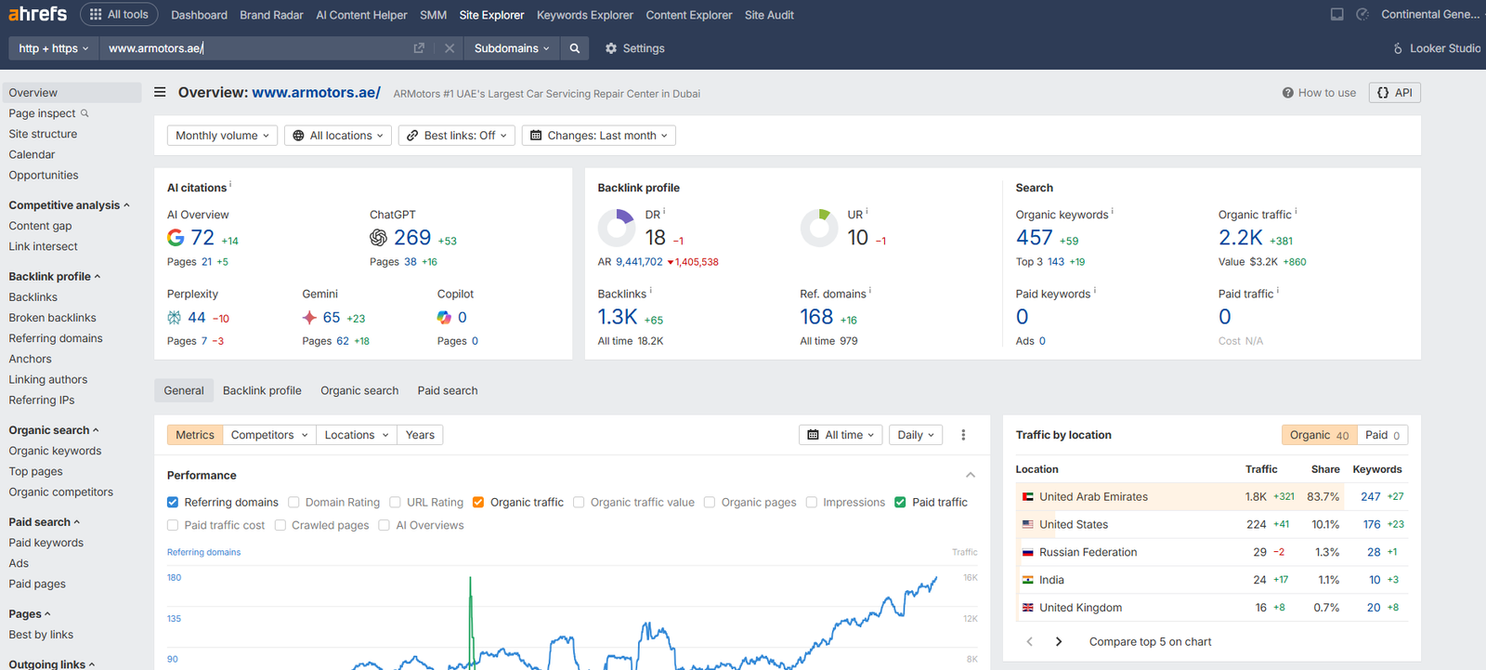Click the API button

coord(1395,93)
